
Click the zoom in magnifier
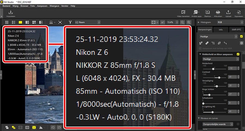point(189,22)
